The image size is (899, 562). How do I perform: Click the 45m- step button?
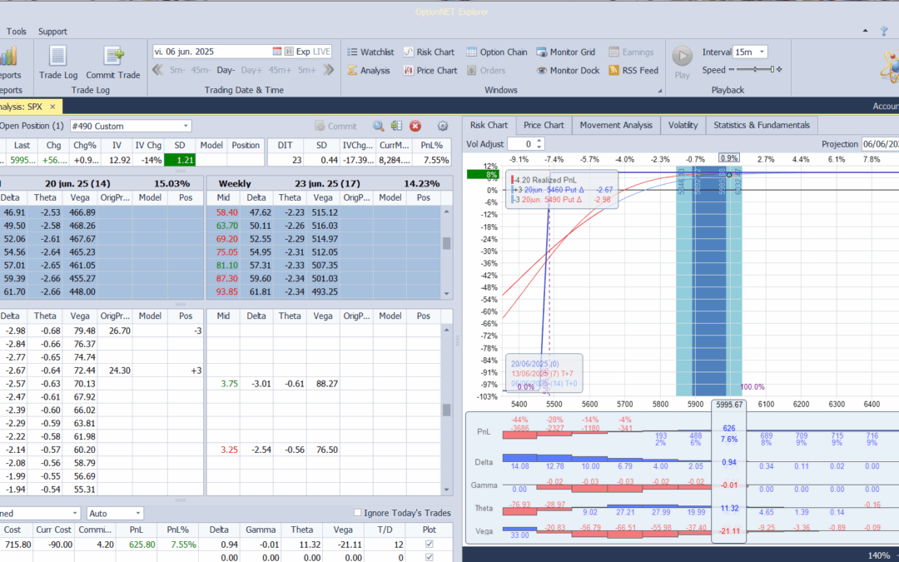coord(200,70)
